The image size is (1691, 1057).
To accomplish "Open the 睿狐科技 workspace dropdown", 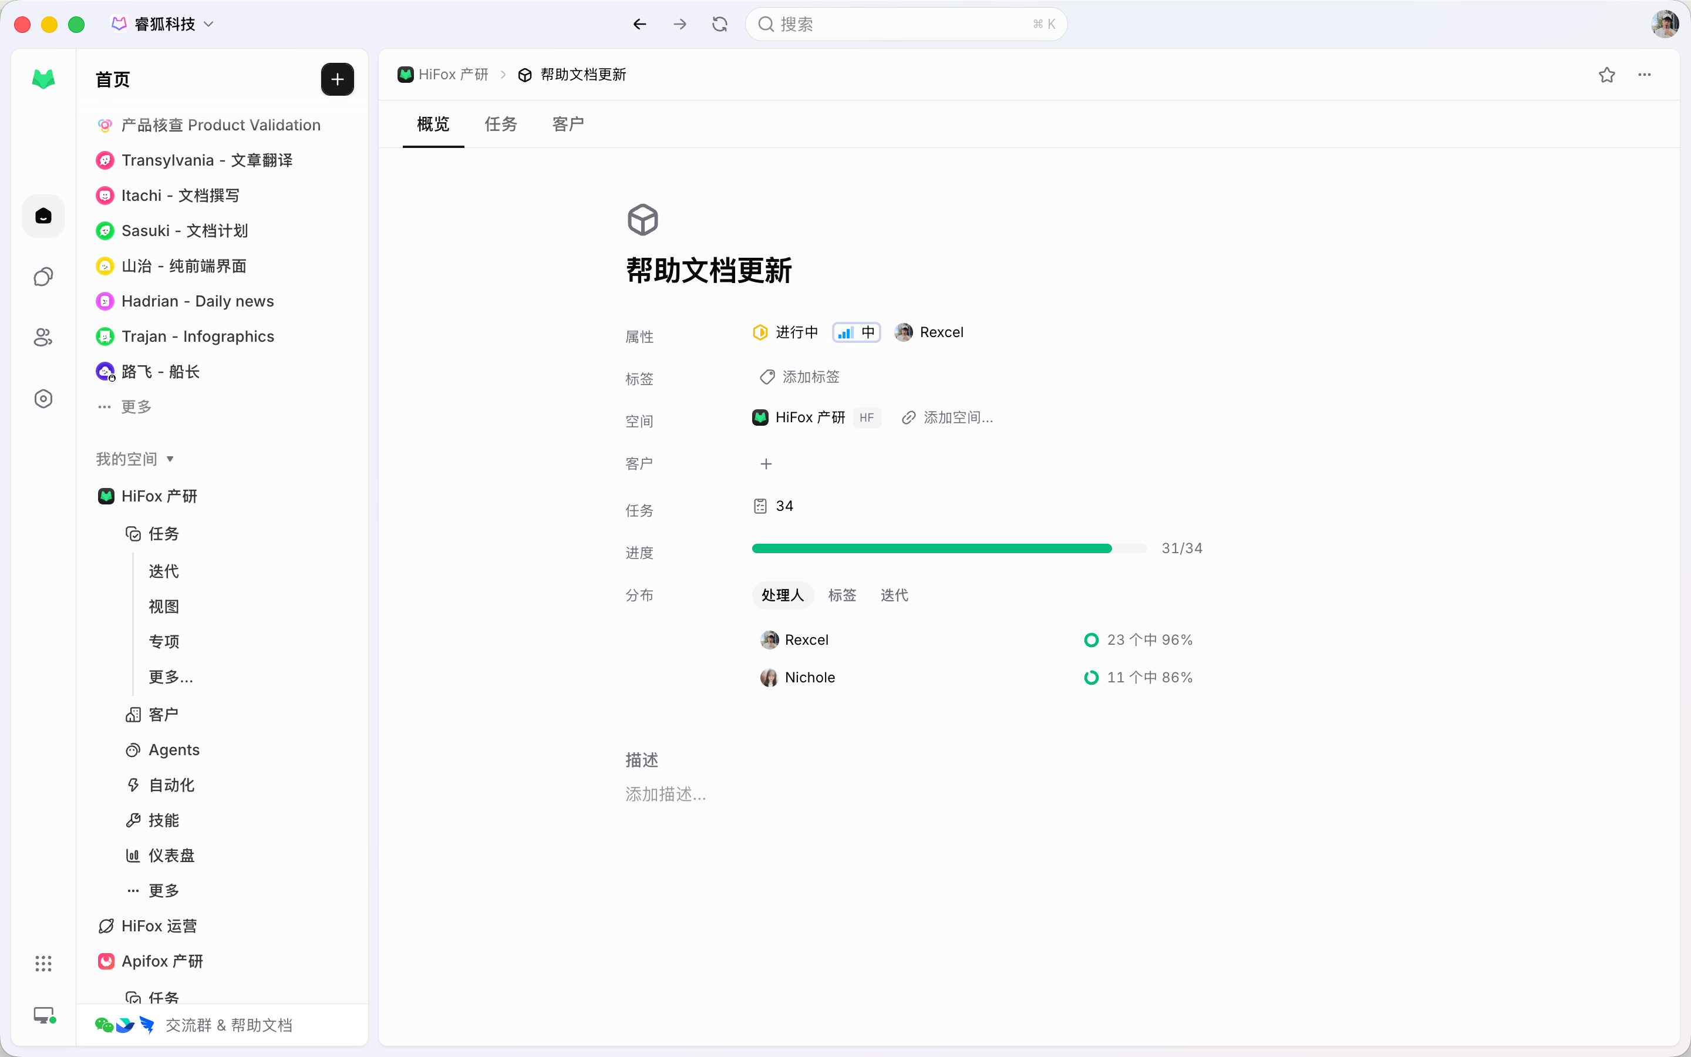I will pos(163,25).
